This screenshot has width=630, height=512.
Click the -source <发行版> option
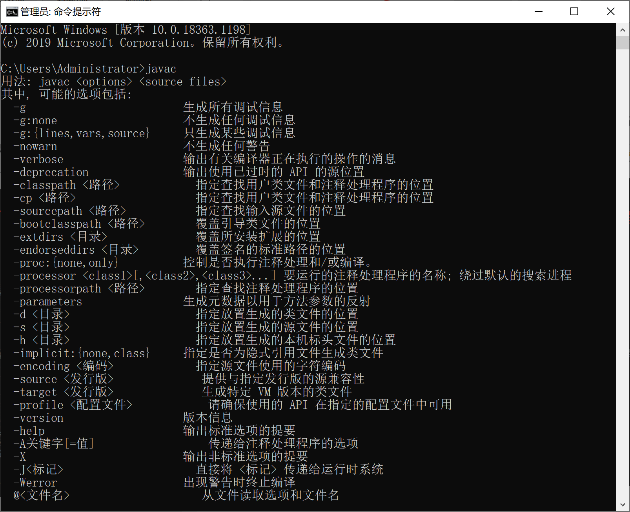point(64,379)
